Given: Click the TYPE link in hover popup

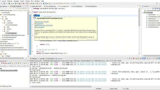Looking at the screenshot, I should click(46, 22).
